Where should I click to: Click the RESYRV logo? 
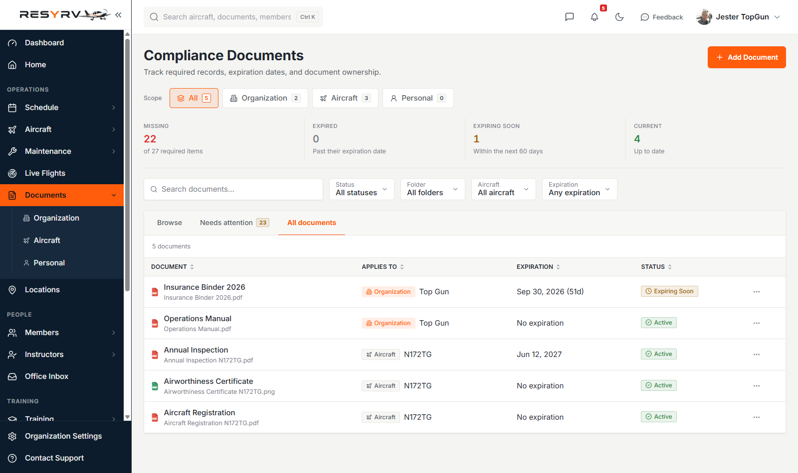point(65,15)
